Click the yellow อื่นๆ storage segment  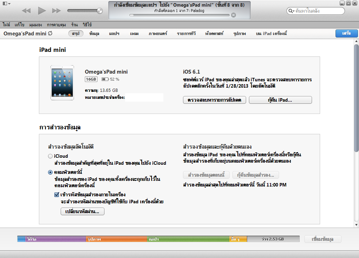tap(238, 239)
